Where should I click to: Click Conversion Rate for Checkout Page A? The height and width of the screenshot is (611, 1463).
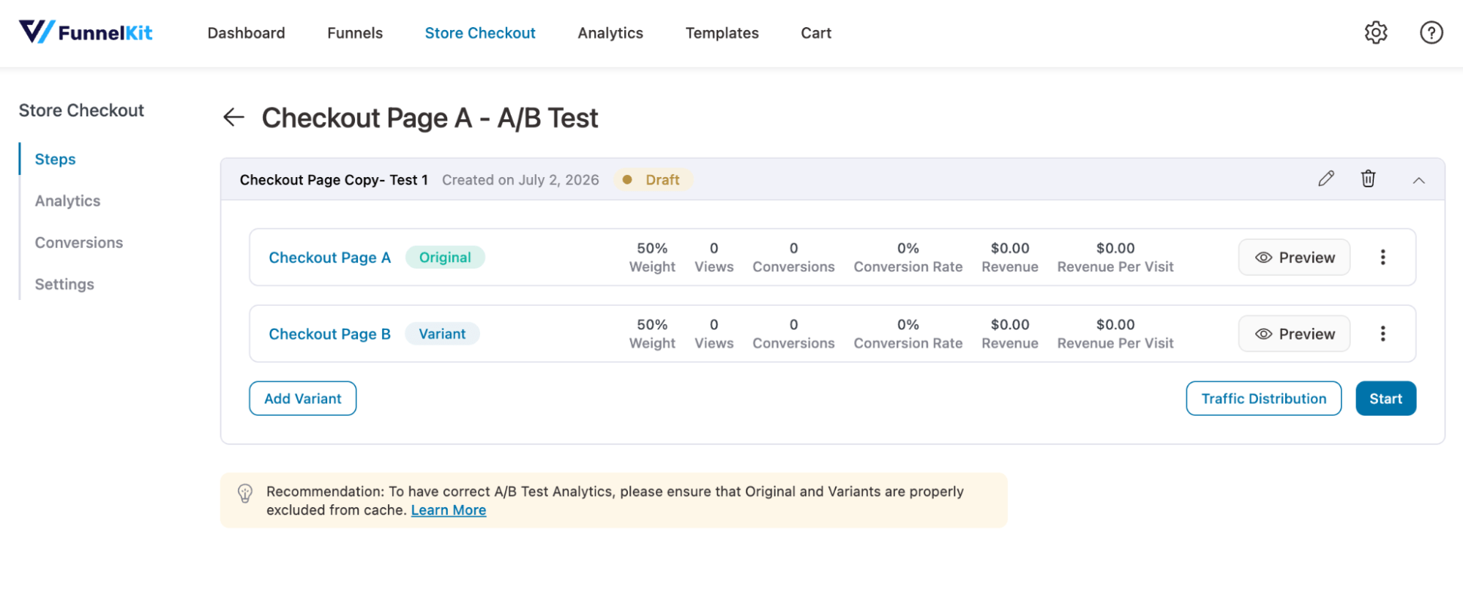pyautogui.click(x=908, y=258)
